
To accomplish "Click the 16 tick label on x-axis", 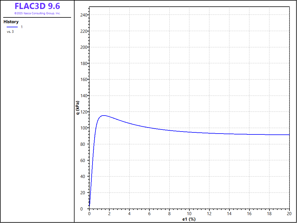I will 249,214.
